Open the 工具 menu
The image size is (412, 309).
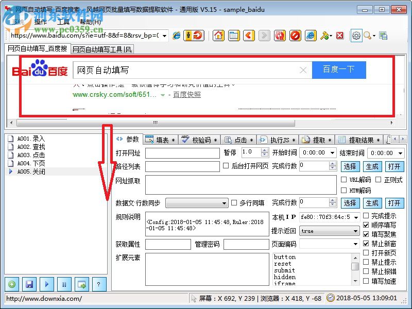(x=63, y=22)
